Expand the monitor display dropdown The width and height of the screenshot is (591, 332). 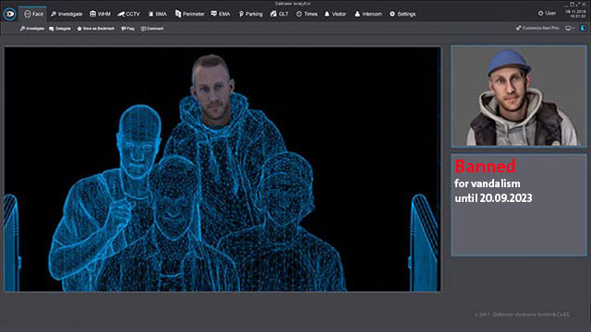pyautogui.click(x=570, y=29)
